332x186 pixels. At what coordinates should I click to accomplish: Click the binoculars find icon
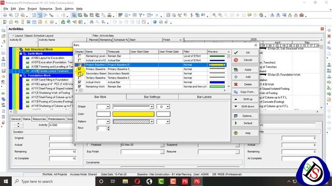[x=91, y=22]
